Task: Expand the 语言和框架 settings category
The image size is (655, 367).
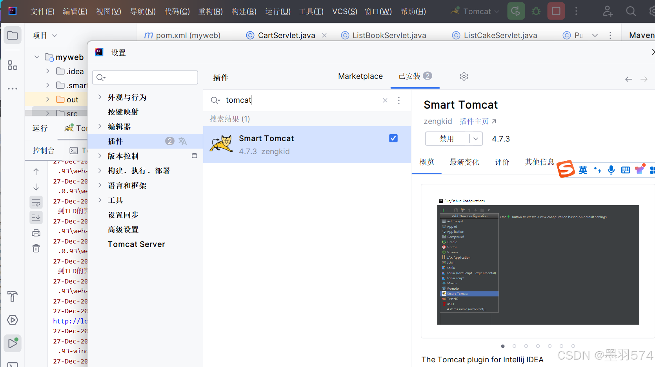Action: pyautogui.click(x=100, y=185)
